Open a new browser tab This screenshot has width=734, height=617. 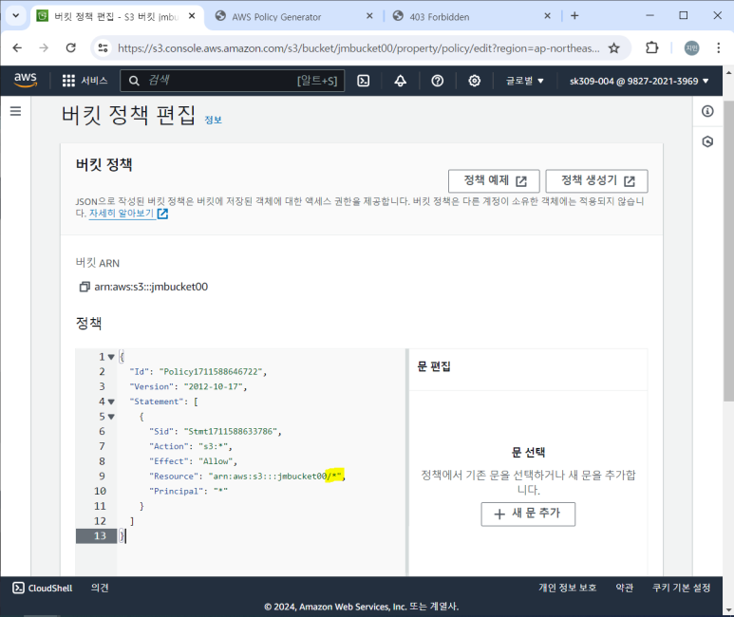click(x=574, y=16)
